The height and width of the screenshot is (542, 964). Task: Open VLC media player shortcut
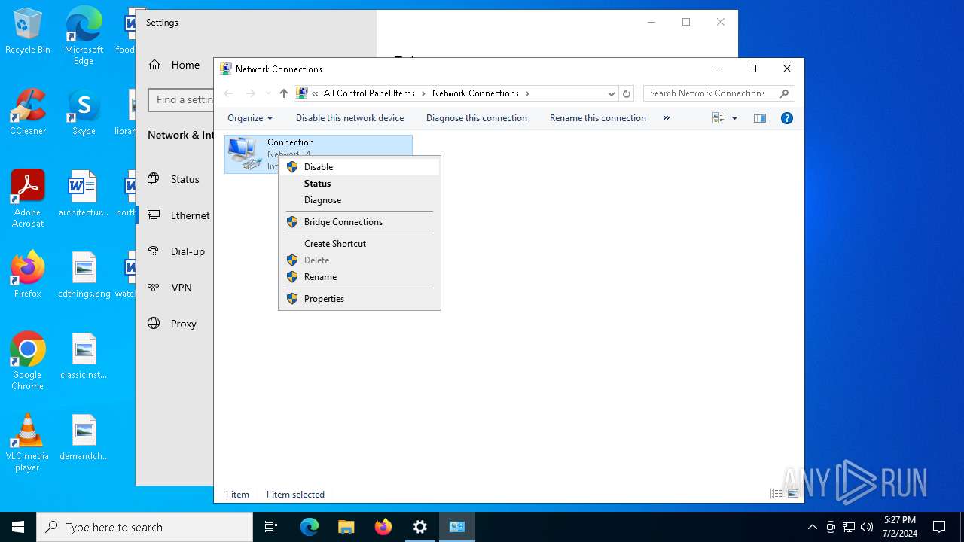pyautogui.click(x=28, y=443)
